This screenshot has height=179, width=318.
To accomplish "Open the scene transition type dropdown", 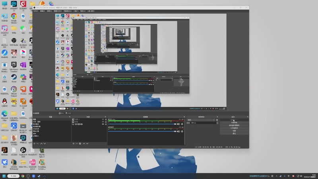I will (201, 120).
